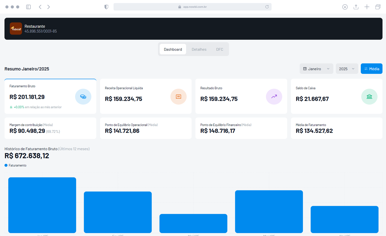Click the orange receipt icon for Receita Operacional Líquida

178,97
